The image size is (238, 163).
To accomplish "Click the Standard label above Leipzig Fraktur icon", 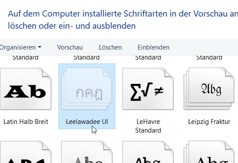I will (209, 58).
